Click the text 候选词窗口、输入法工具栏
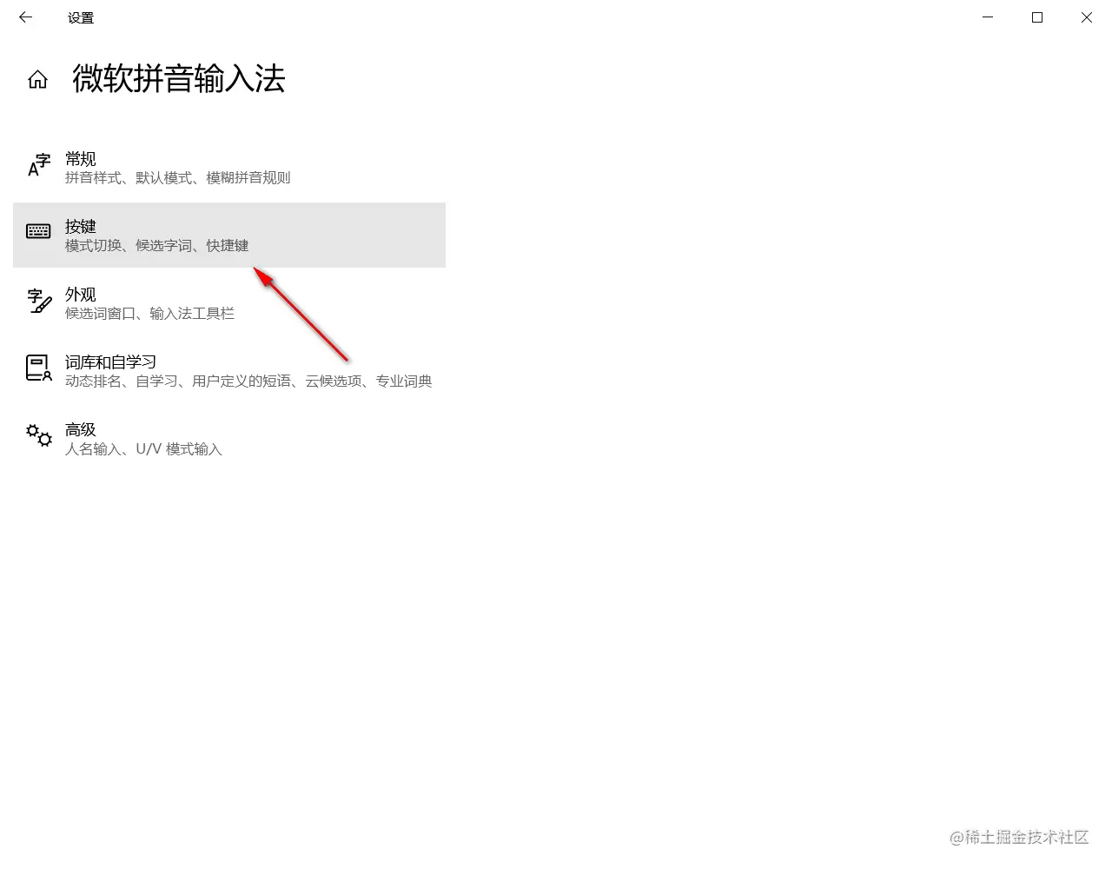The width and height of the screenshot is (1112, 869). tap(149, 314)
